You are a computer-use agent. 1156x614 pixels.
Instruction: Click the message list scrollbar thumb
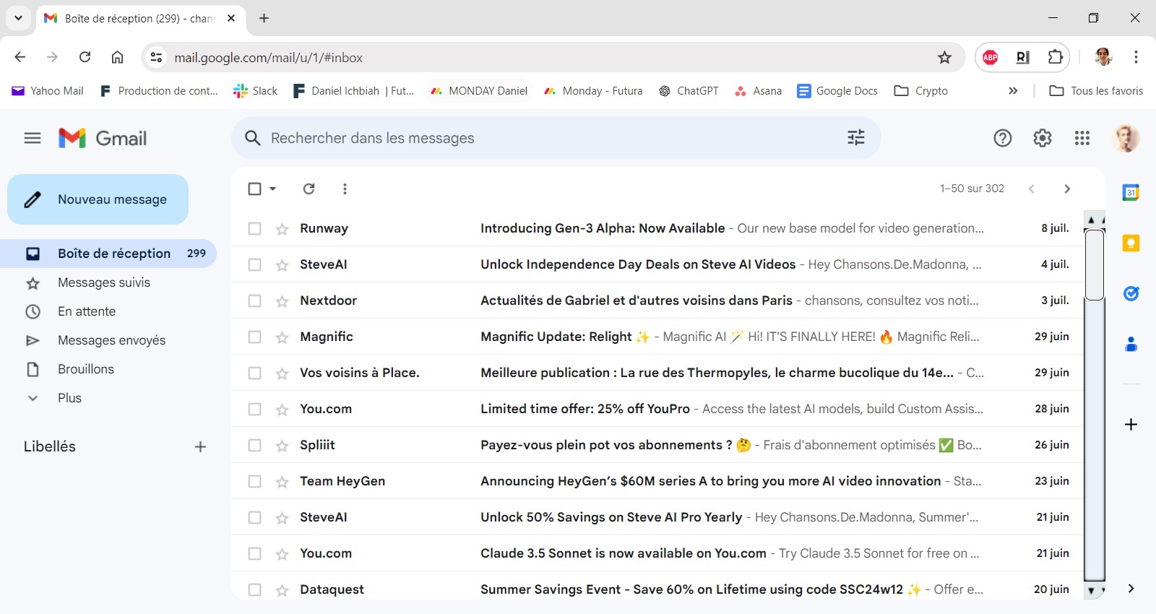click(1095, 264)
